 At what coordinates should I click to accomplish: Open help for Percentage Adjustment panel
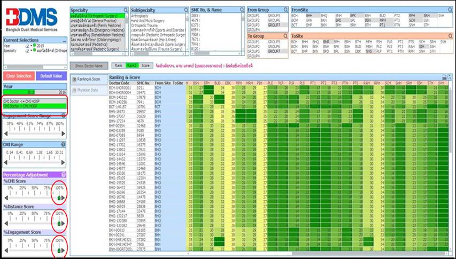[x=64, y=175]
